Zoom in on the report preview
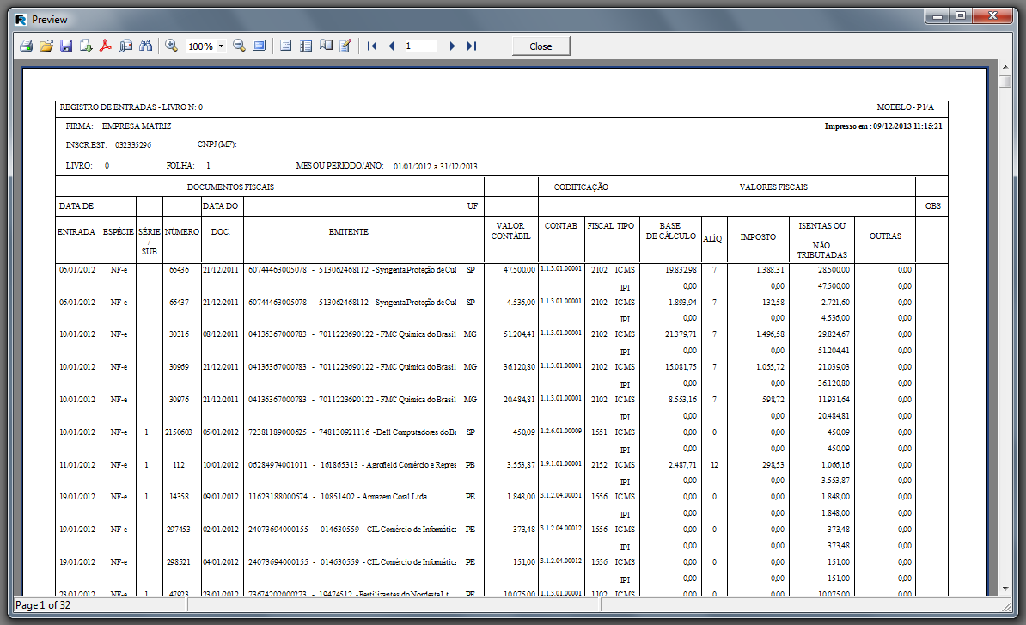 (172, 46)
